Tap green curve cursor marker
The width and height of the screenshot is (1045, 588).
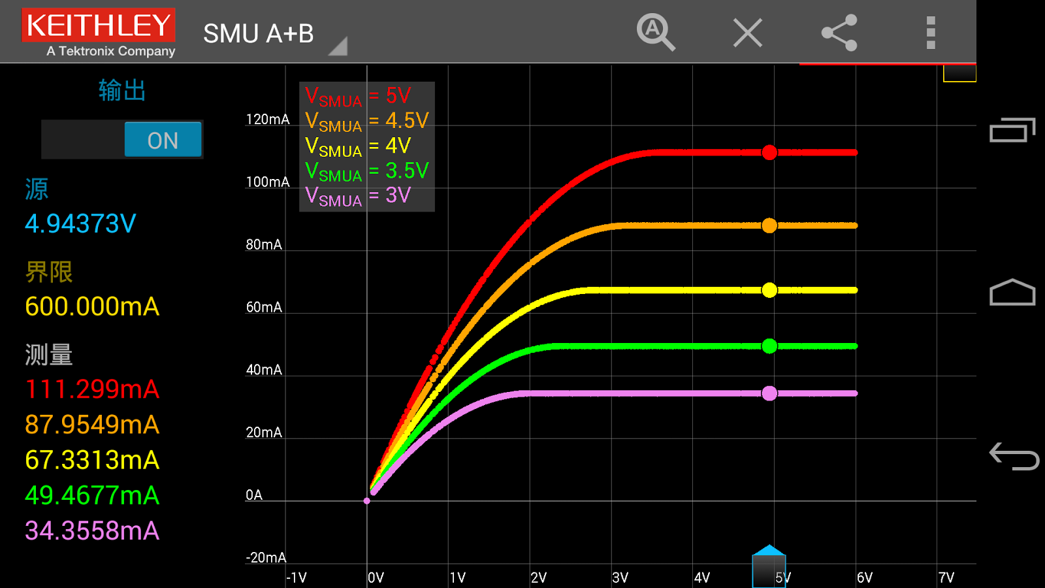[x=769, y=346]
